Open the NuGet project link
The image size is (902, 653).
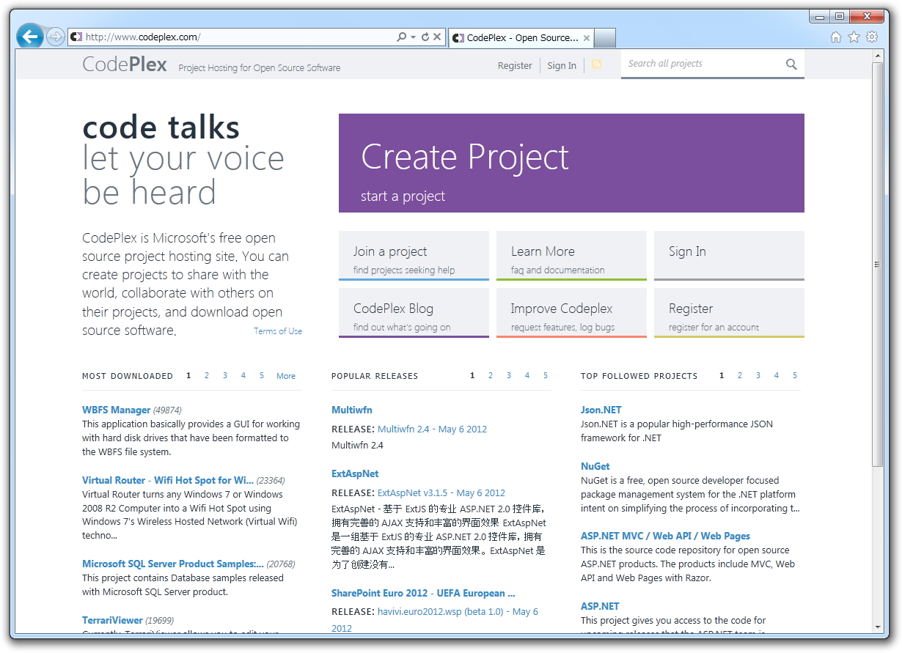(x=595, y=466)
